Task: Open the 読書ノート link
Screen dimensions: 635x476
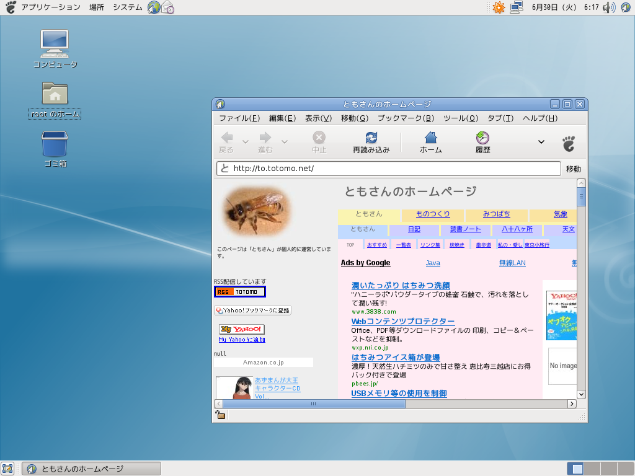Action: (x=466, y=229)
